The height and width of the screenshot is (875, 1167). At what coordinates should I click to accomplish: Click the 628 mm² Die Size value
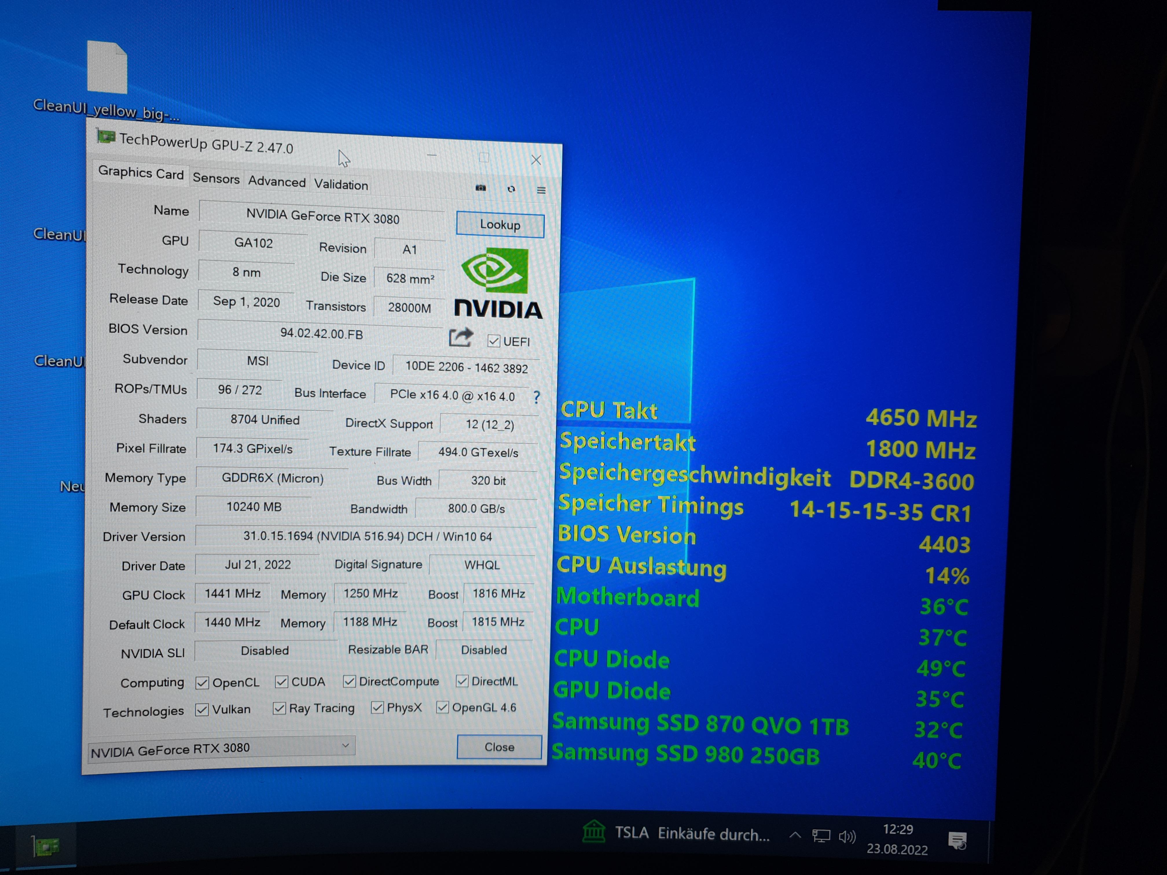click(x=410, y=278)
